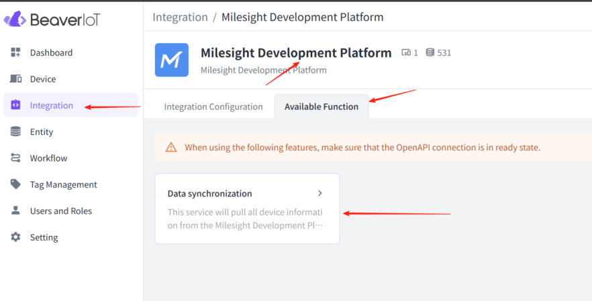Click the orange warning triangle icon
The width and height of the screenshot is (592, 301).
point(171,147)
